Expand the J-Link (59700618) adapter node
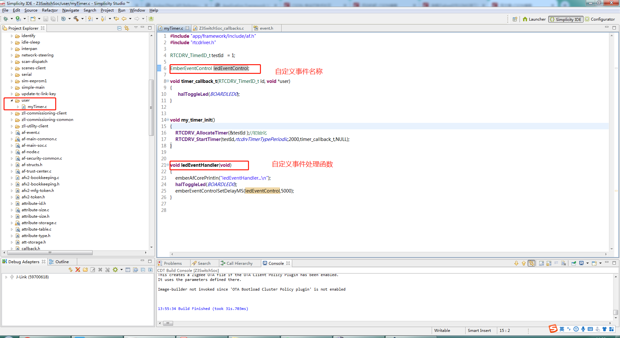This screenshot has width=620, height=338. coord(6,277)
